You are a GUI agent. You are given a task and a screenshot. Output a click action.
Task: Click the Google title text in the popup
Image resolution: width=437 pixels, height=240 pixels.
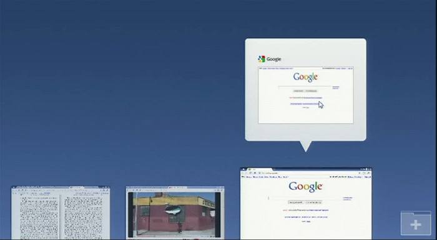273,59
